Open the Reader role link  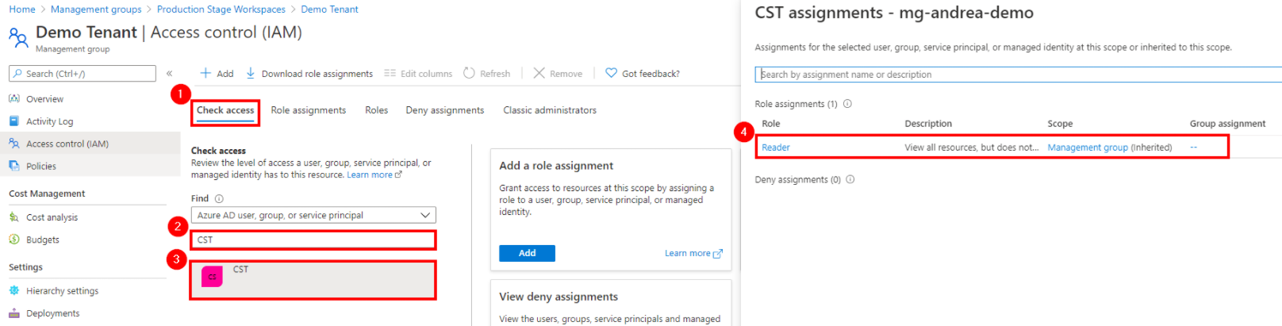tap(776, 148)
